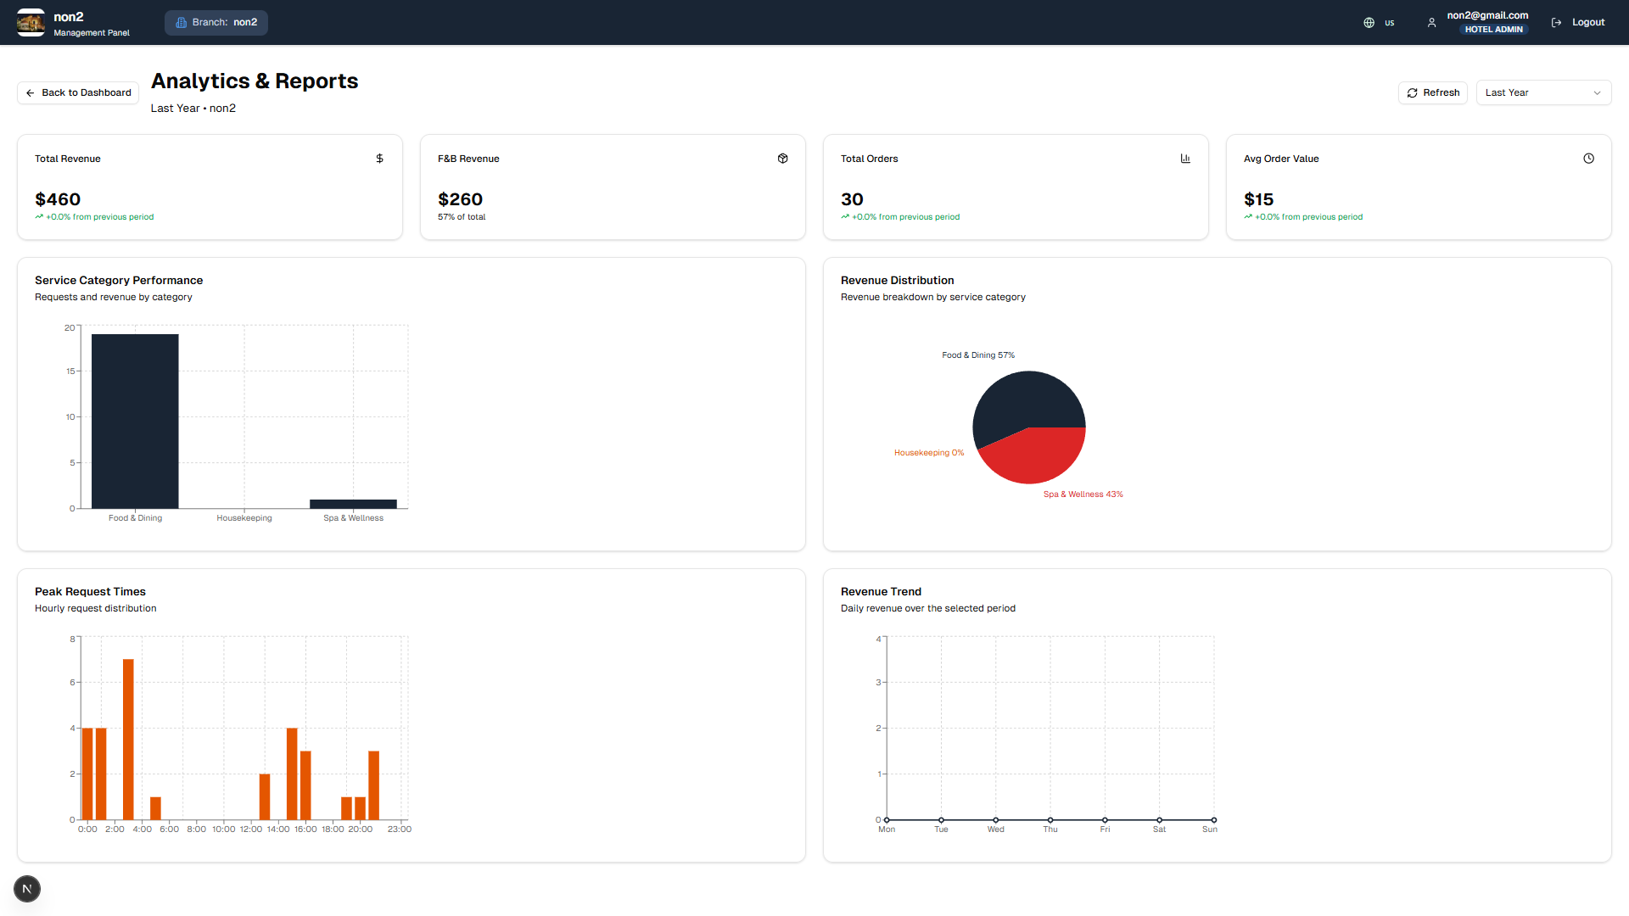Screen dimensions: 1629x916
Task: Click the Food & Dining bar
Action: 135,422
